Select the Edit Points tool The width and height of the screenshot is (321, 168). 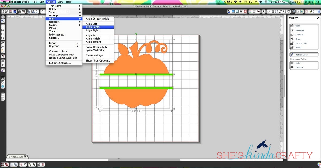[3, 21]
